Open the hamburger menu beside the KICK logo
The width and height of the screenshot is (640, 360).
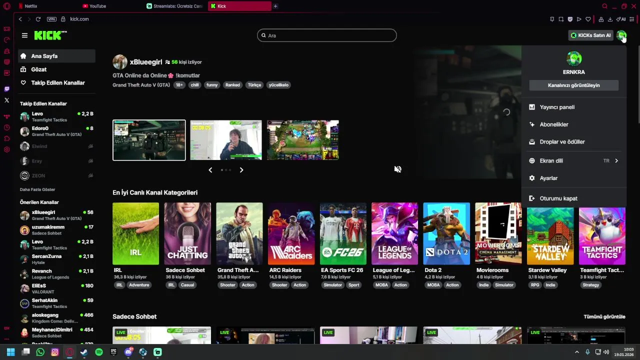[24, 35]
